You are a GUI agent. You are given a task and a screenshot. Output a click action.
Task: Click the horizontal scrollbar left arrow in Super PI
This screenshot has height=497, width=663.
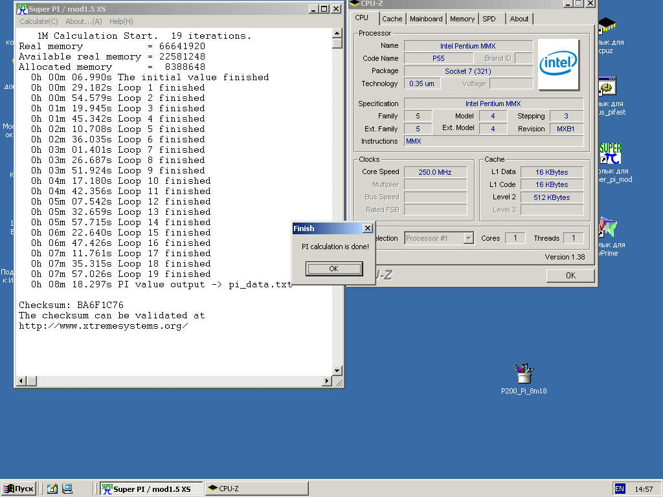point(21,381)
